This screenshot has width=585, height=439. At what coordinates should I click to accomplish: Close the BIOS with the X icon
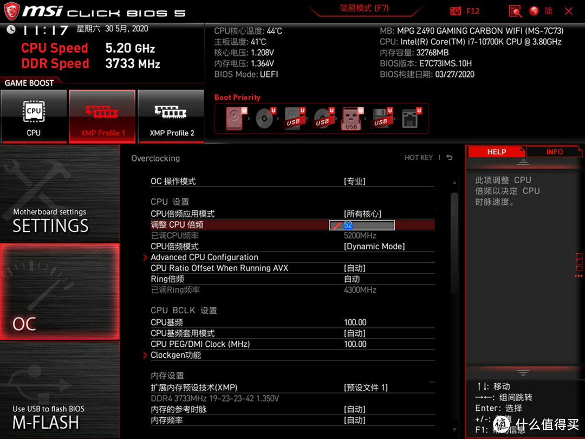(569, 11)
